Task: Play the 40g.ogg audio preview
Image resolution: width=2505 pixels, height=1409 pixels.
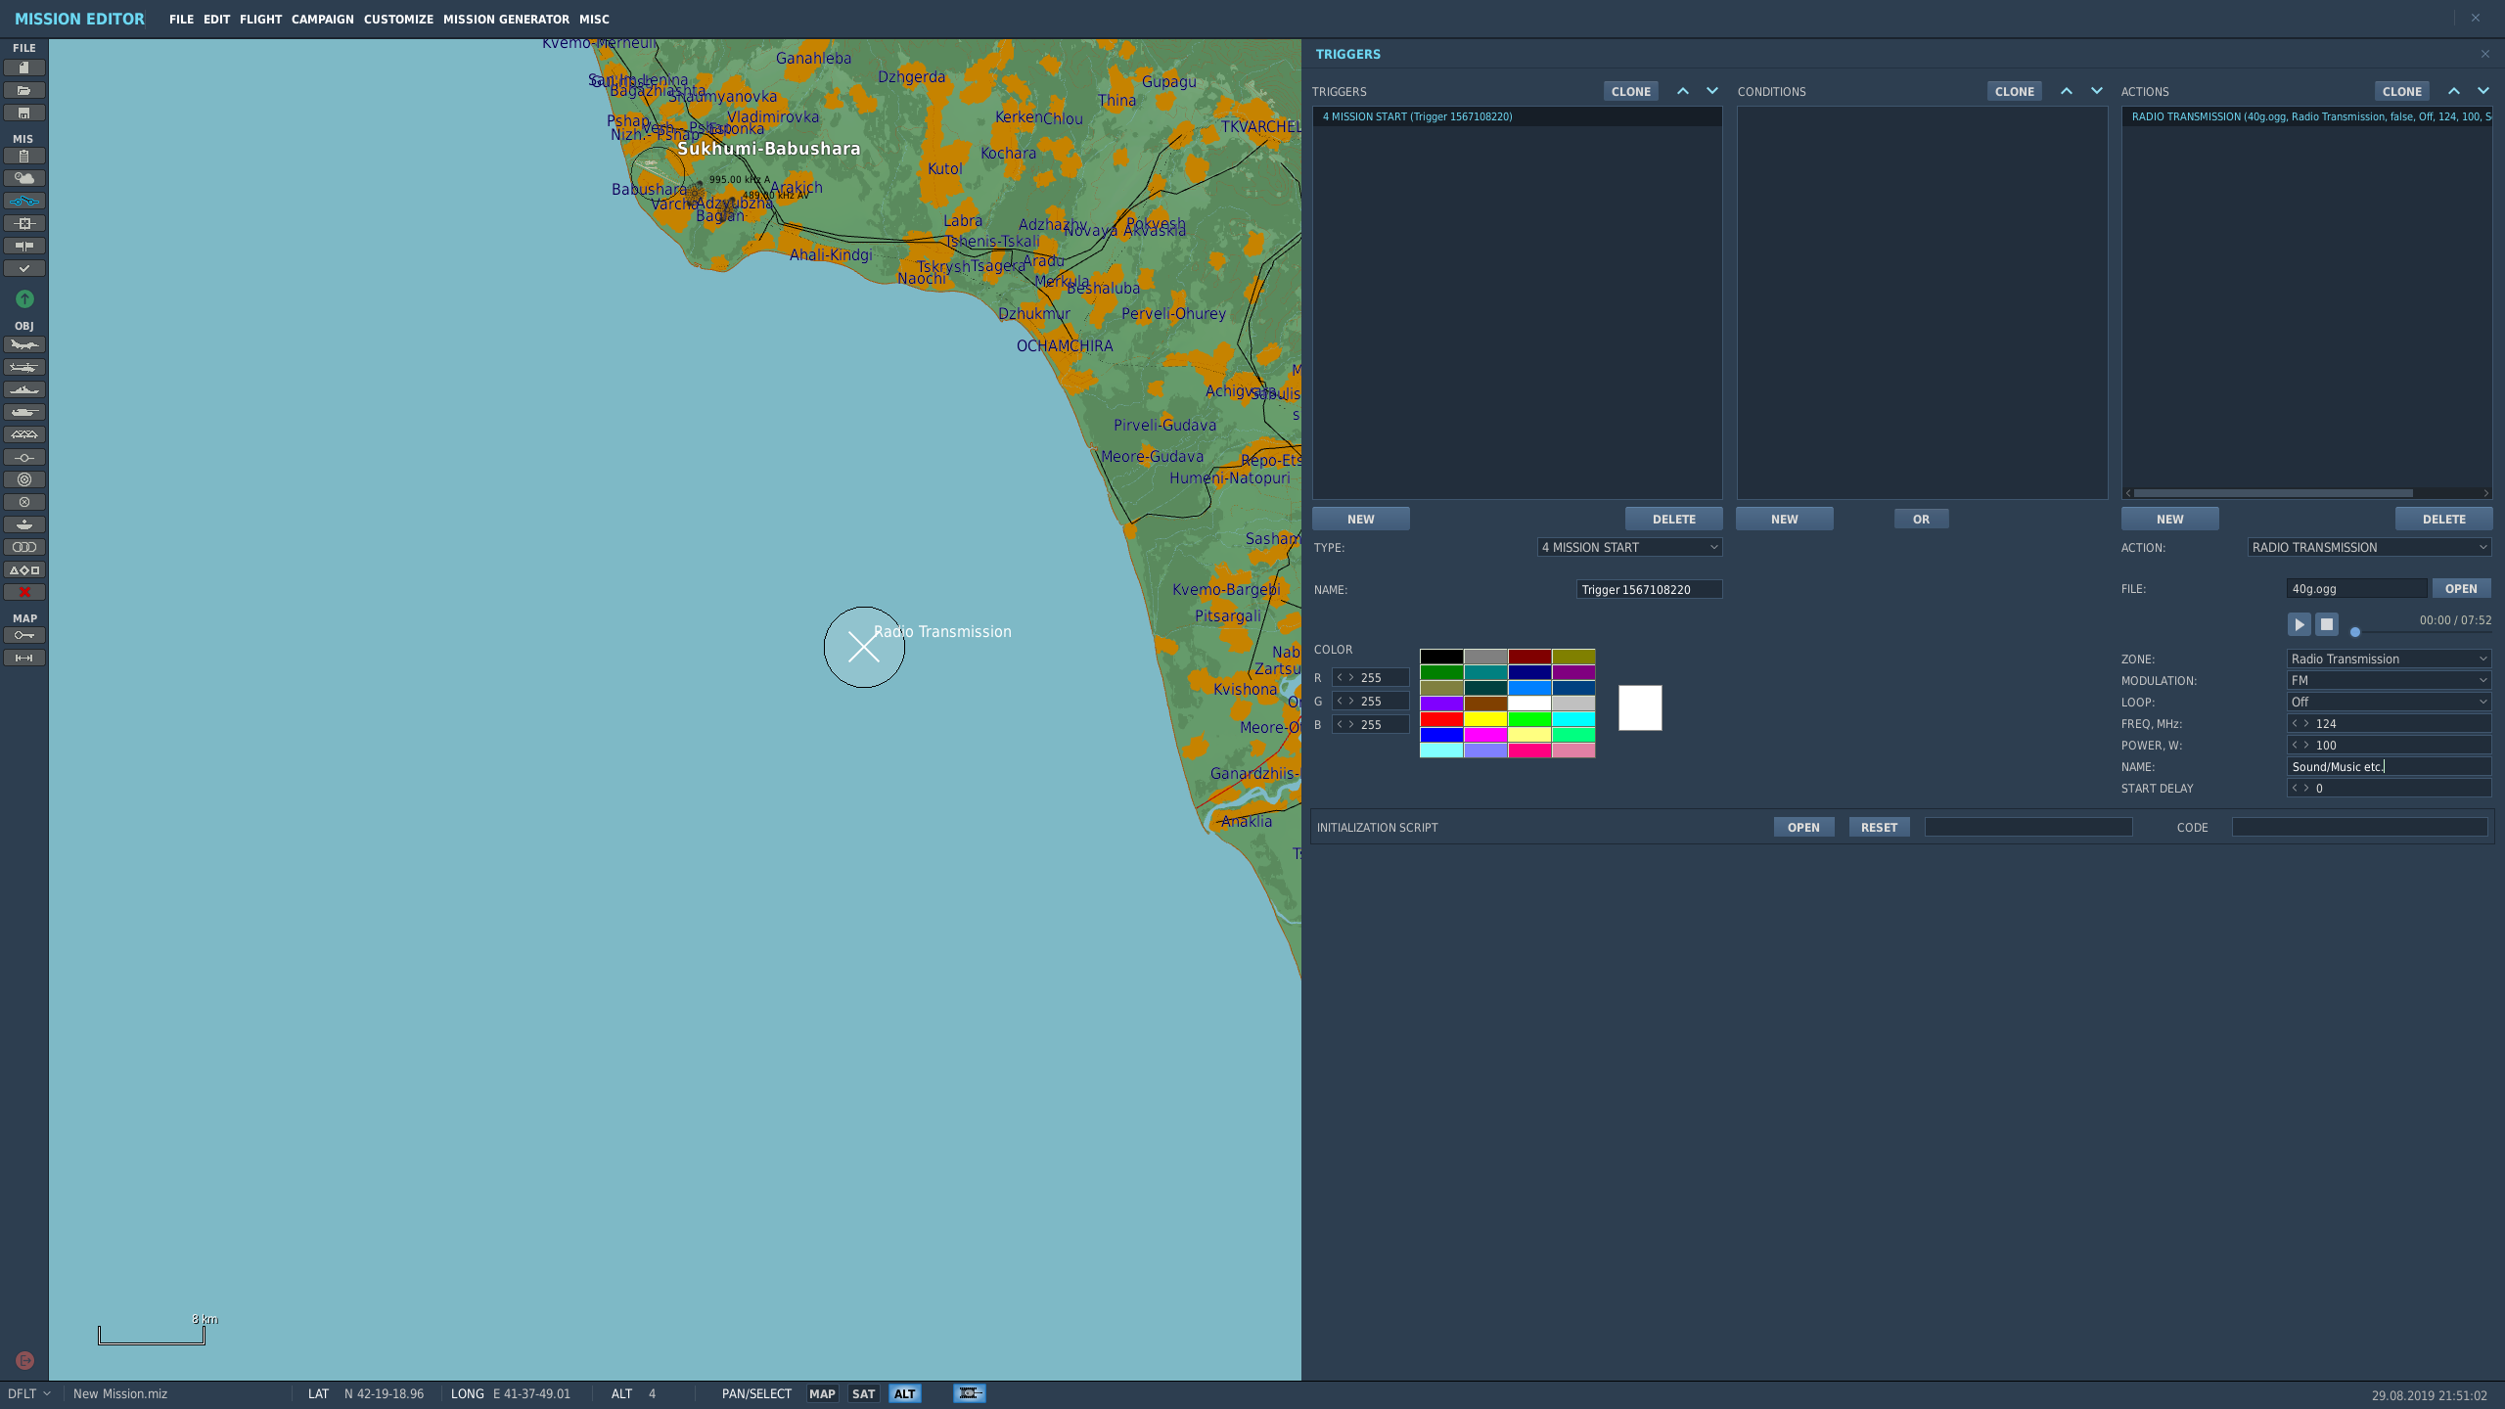Action: 2300,624
